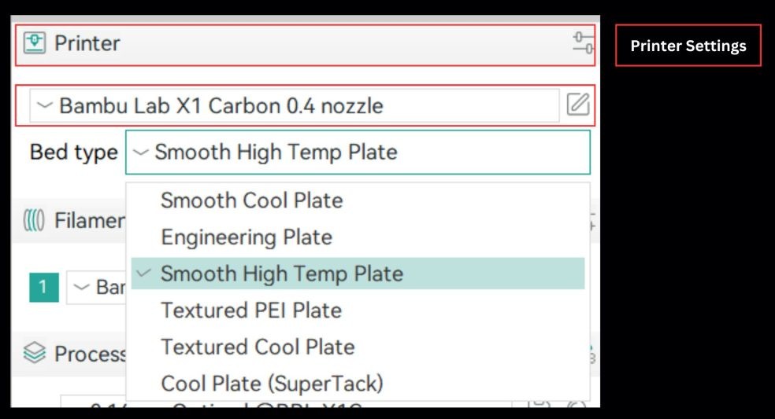Click the green filament 1 color swatch
This screenshot has width=775, height=419.
point(43,288)
